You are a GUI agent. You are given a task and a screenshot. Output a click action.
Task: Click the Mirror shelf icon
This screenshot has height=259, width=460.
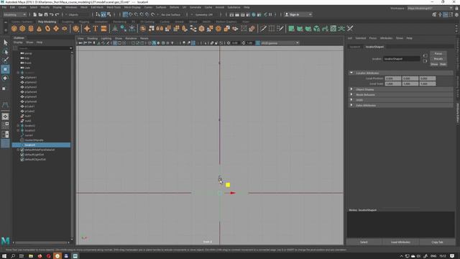pos(160,29)
